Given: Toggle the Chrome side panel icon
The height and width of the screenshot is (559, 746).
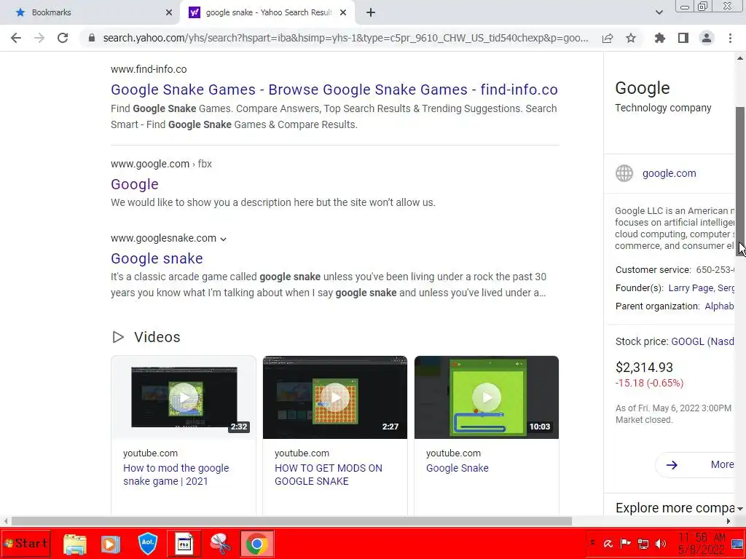Looking at the screenshot, I should pos(683,38).
